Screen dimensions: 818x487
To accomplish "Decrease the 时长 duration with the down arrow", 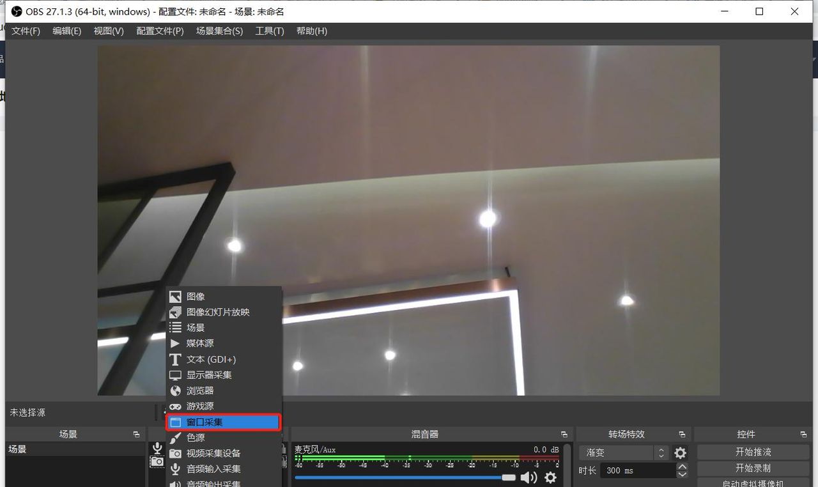I will (682, 474).
